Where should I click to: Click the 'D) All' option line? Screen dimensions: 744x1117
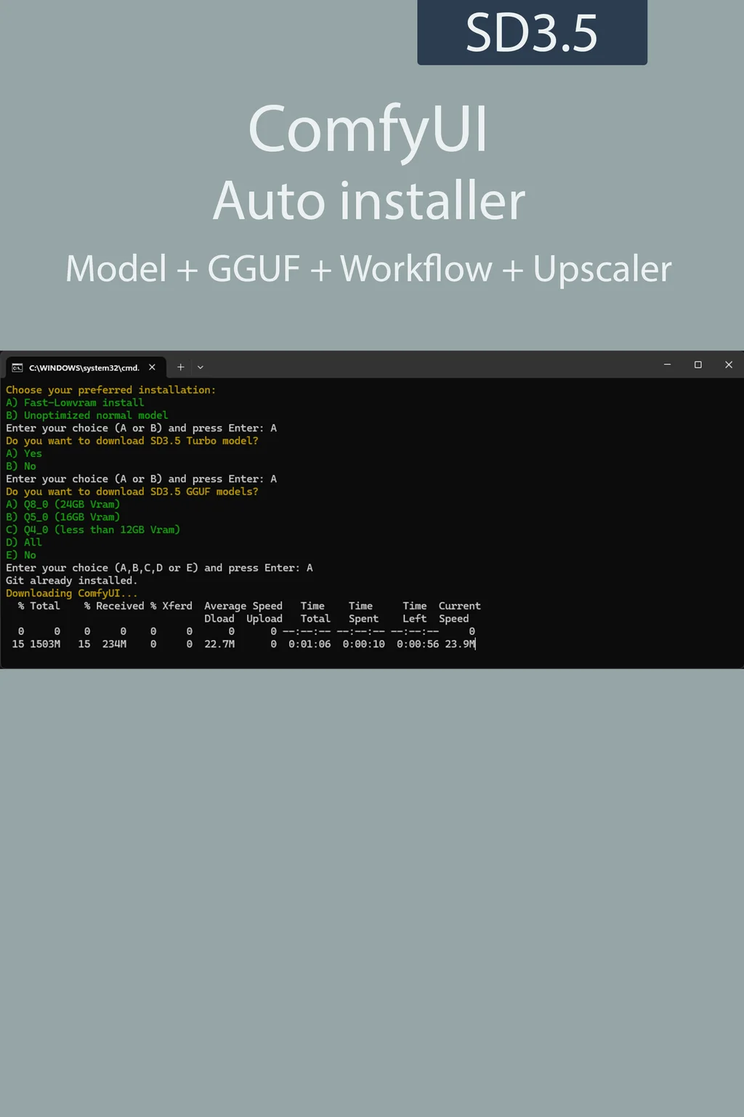click(x=24, y=543)
